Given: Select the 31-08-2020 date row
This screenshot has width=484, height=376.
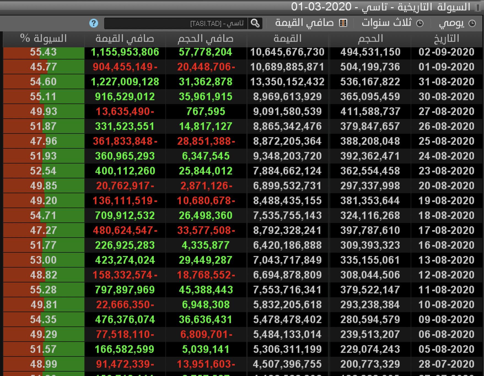Looking at the screenshot, I should coord(243,82).
